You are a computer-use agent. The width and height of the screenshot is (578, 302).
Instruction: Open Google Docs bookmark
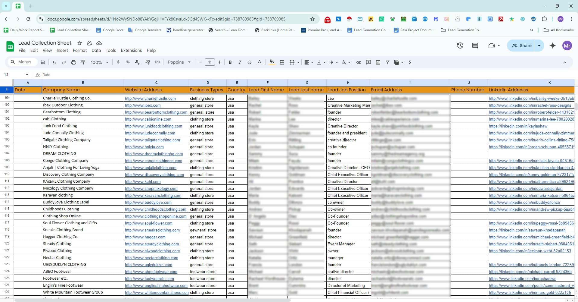[x=110, y=30]
